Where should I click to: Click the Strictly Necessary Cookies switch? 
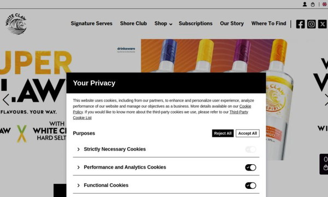coord(250,149)
